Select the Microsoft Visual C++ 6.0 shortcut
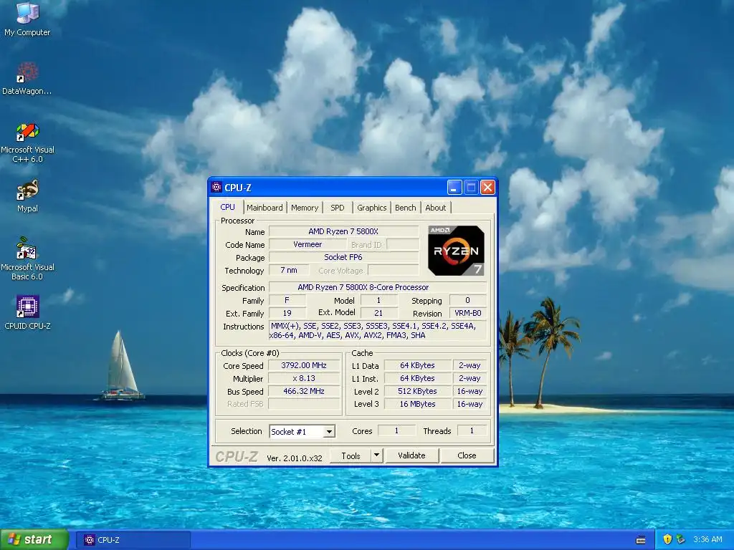Image resolution: width=734 pixels, height=550 pixels. [x=27, y=143]
